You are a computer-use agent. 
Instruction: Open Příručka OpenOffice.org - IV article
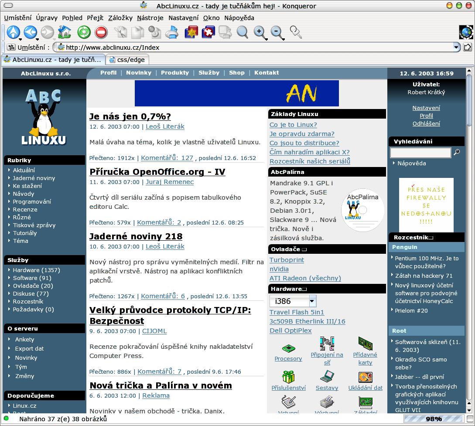157,172
